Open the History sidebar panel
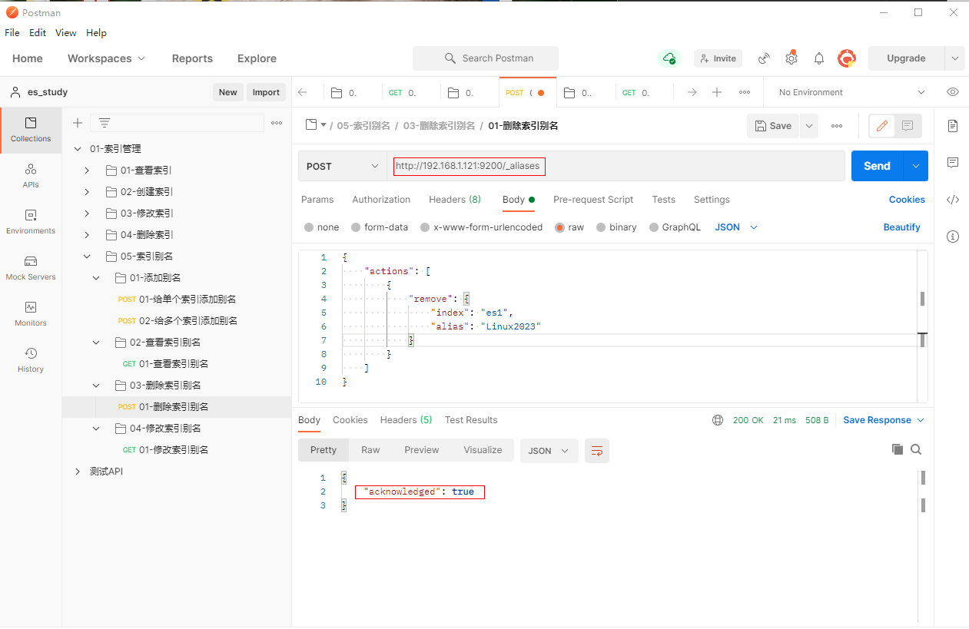This screenshot has height=629, width=969. [x=31, y=359]
